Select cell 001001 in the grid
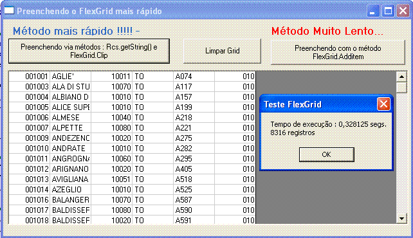The image size is (413, 238). click(x=30, y=77)
